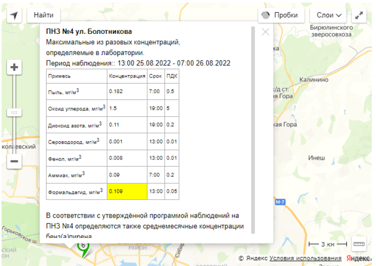Click the Примесь column header
The height and width of the screenshot is (266, 376).
[61, 76]
